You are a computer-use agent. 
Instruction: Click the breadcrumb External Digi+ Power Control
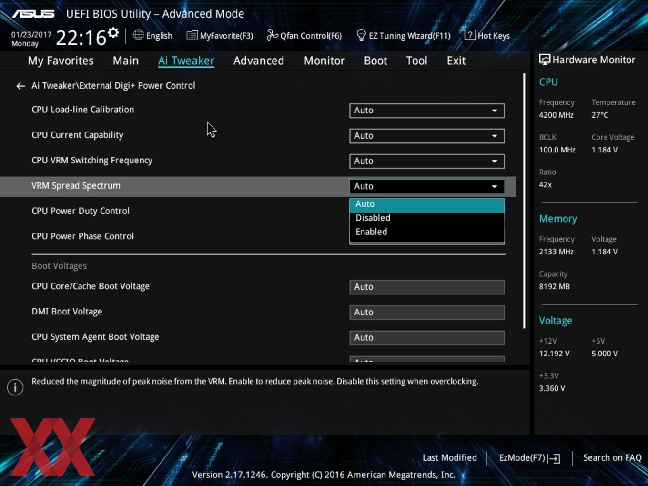[137, 86]
